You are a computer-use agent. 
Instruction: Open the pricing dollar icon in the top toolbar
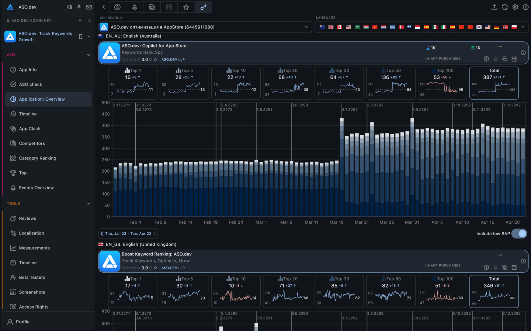pos(117,7)
